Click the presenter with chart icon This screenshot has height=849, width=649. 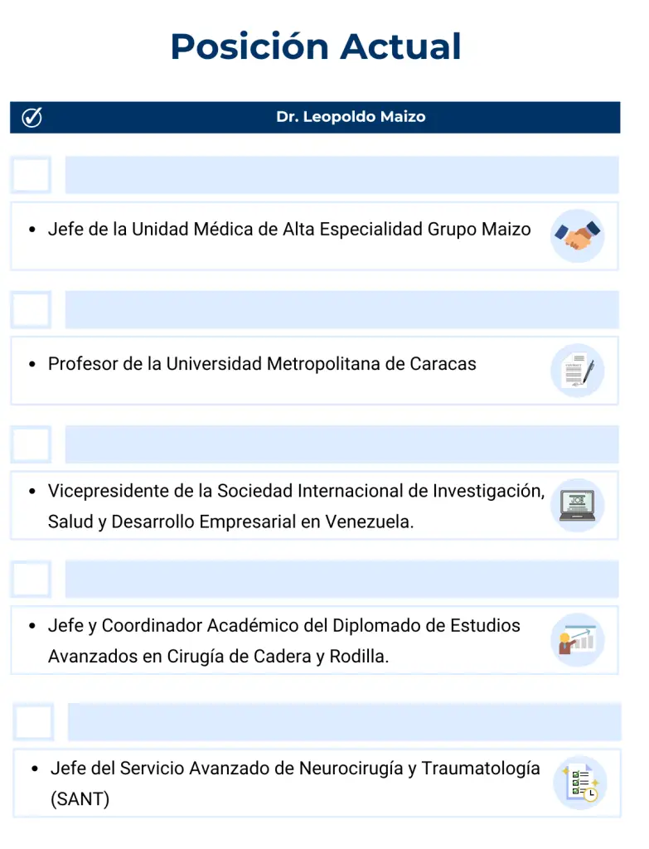point(577,640)
